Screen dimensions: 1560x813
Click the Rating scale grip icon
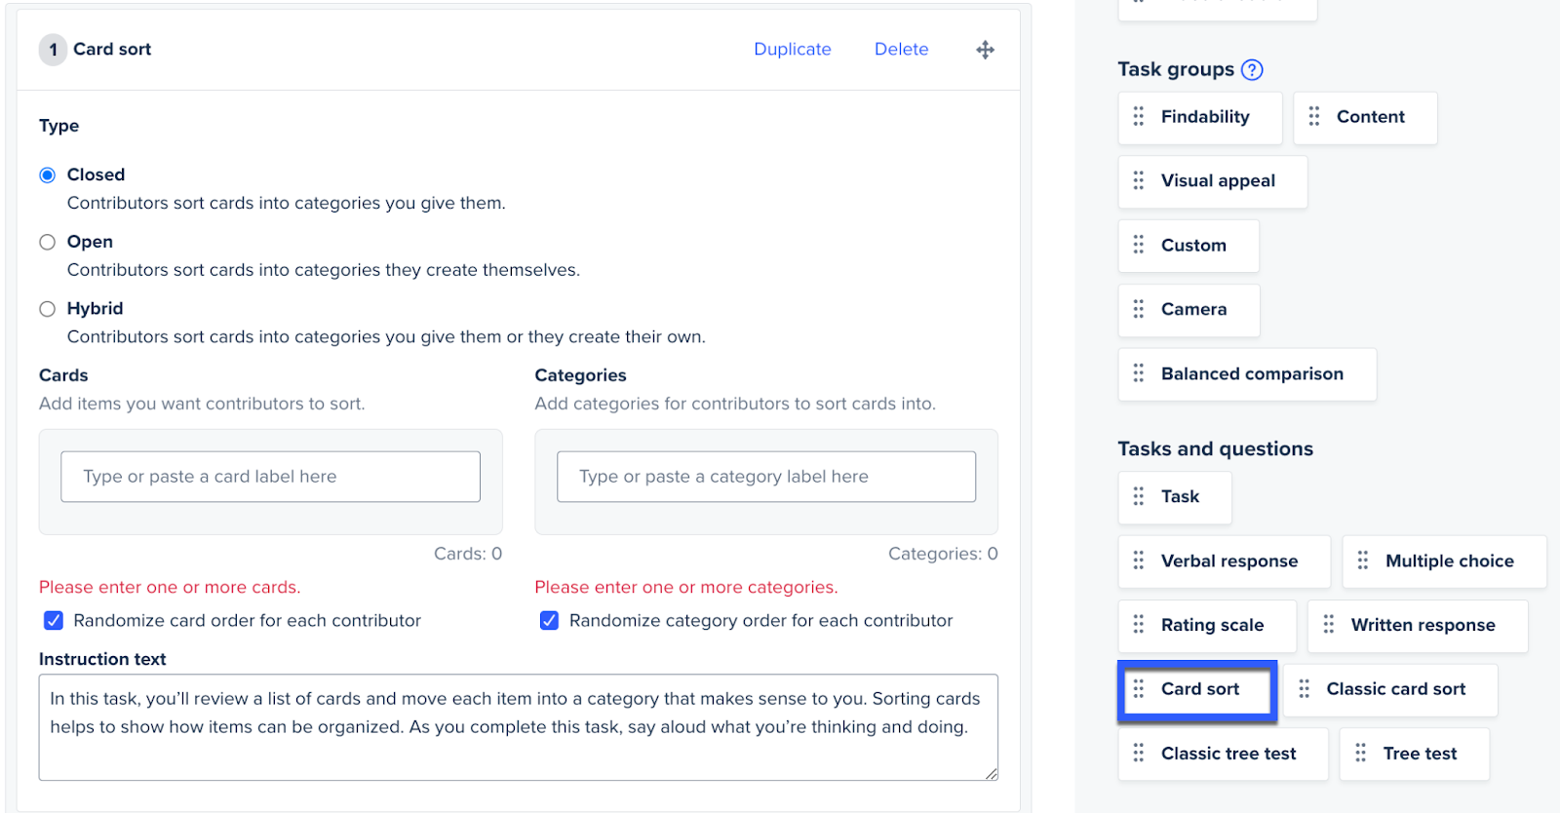click(1138, 625)
